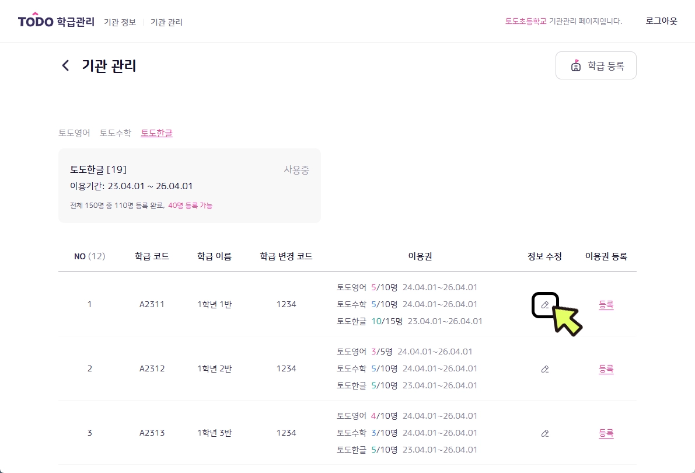Click 등록 link for 1학년 1반
This screenshot has width=695, height=473.
(606, 304)
